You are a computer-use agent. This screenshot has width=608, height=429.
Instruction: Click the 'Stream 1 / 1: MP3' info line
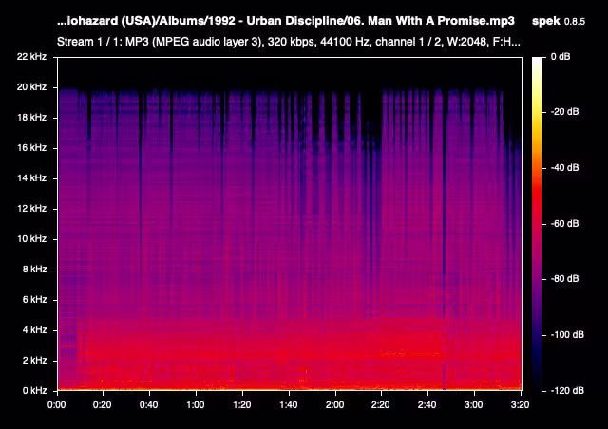(x=289, y=42)
